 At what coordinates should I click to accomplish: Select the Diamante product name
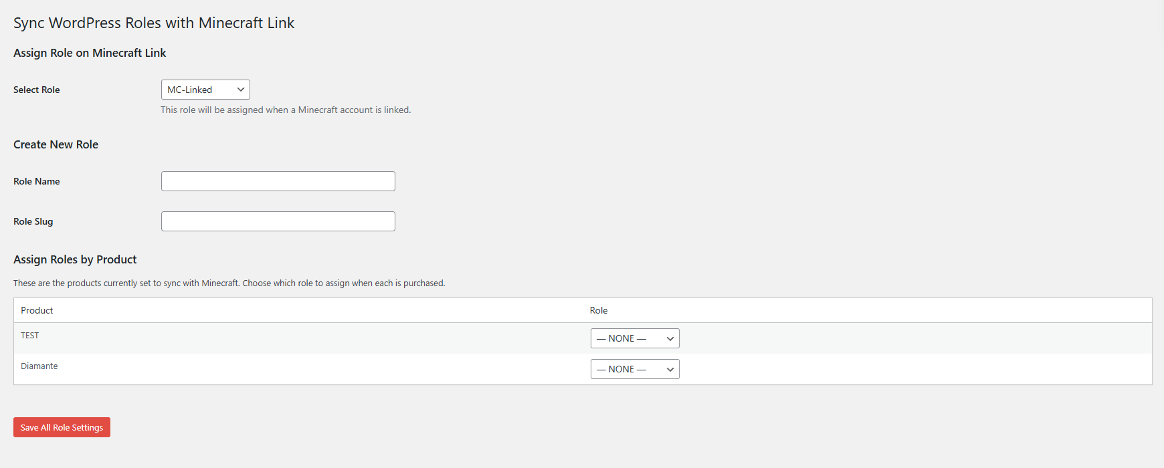(39, 366)
